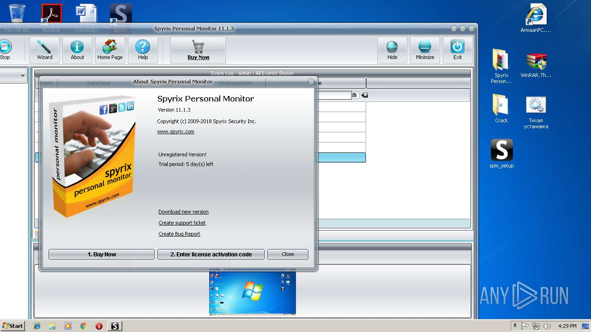Click the Date/Time column header

click(99, 83)
